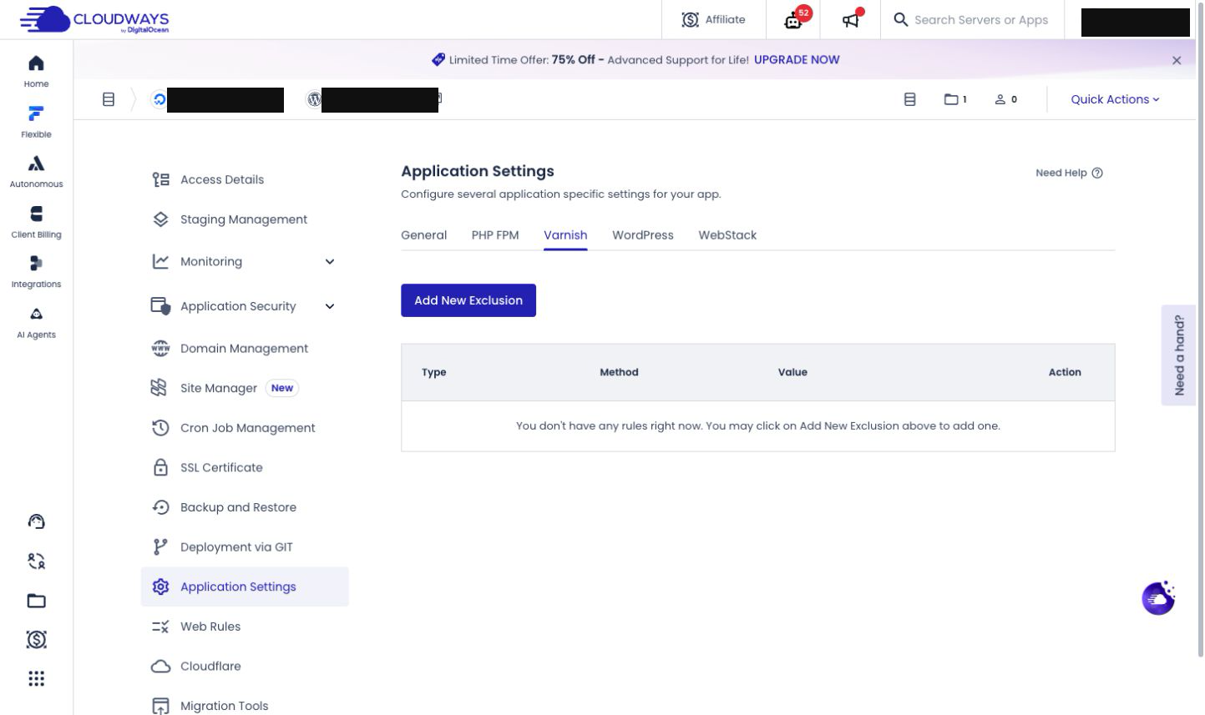This screenshot has width=1205, height=715.
Task: Open the Affiliate link in top bar
Action: coord(713,19)
